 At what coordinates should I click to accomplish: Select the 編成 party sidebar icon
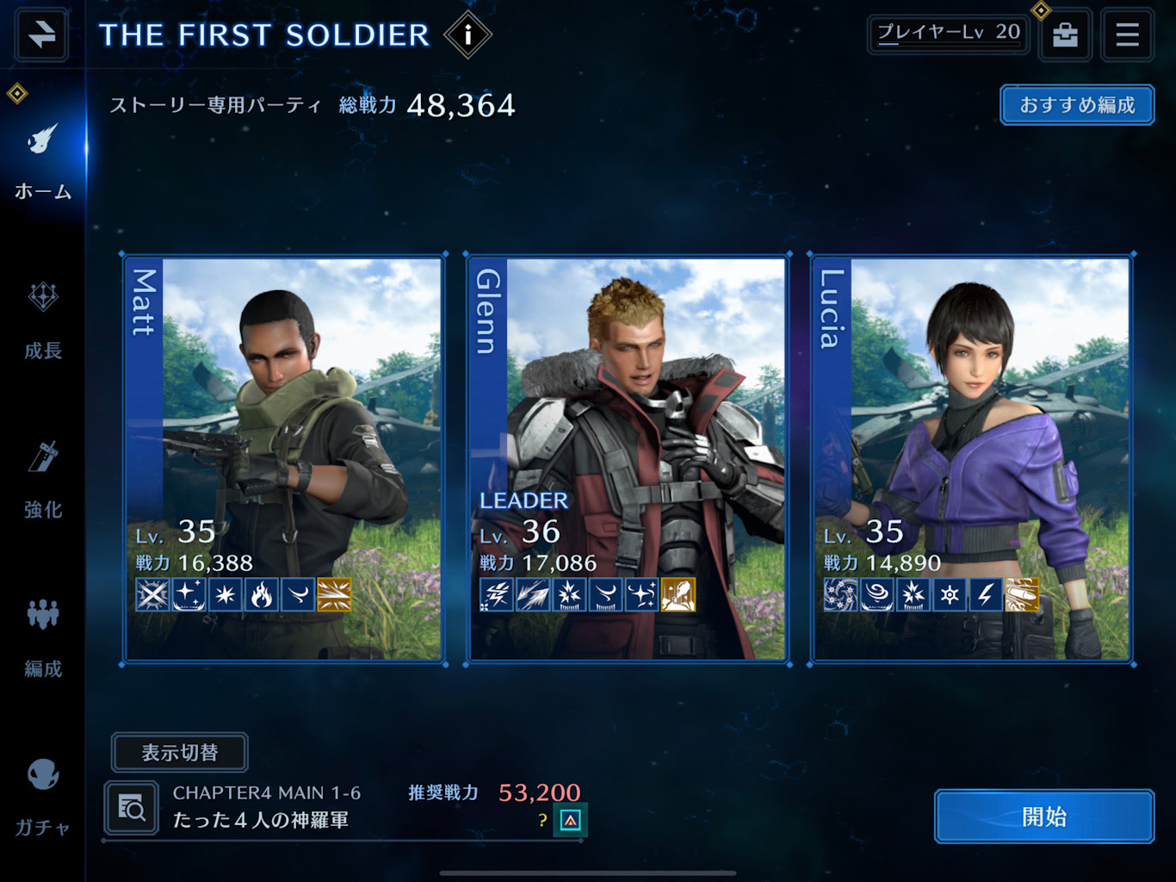point(43,638)
